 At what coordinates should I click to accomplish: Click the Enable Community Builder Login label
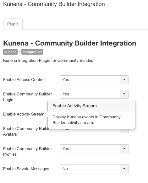27,97
